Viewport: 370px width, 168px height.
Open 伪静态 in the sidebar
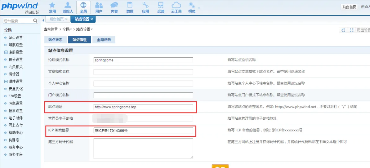point(14,140)
